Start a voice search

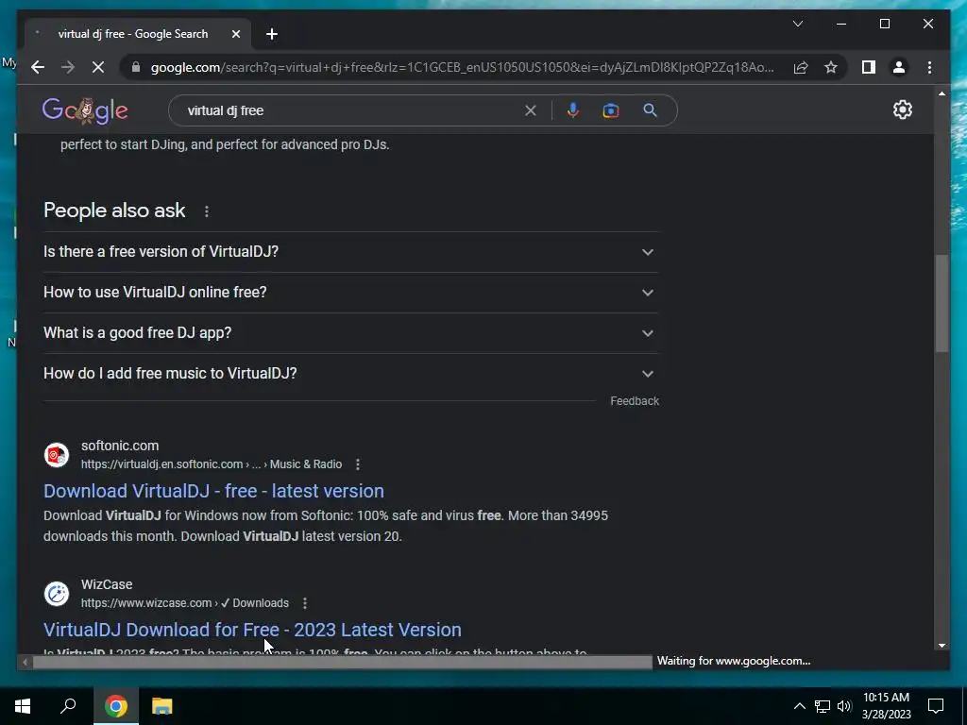[573, 110]
